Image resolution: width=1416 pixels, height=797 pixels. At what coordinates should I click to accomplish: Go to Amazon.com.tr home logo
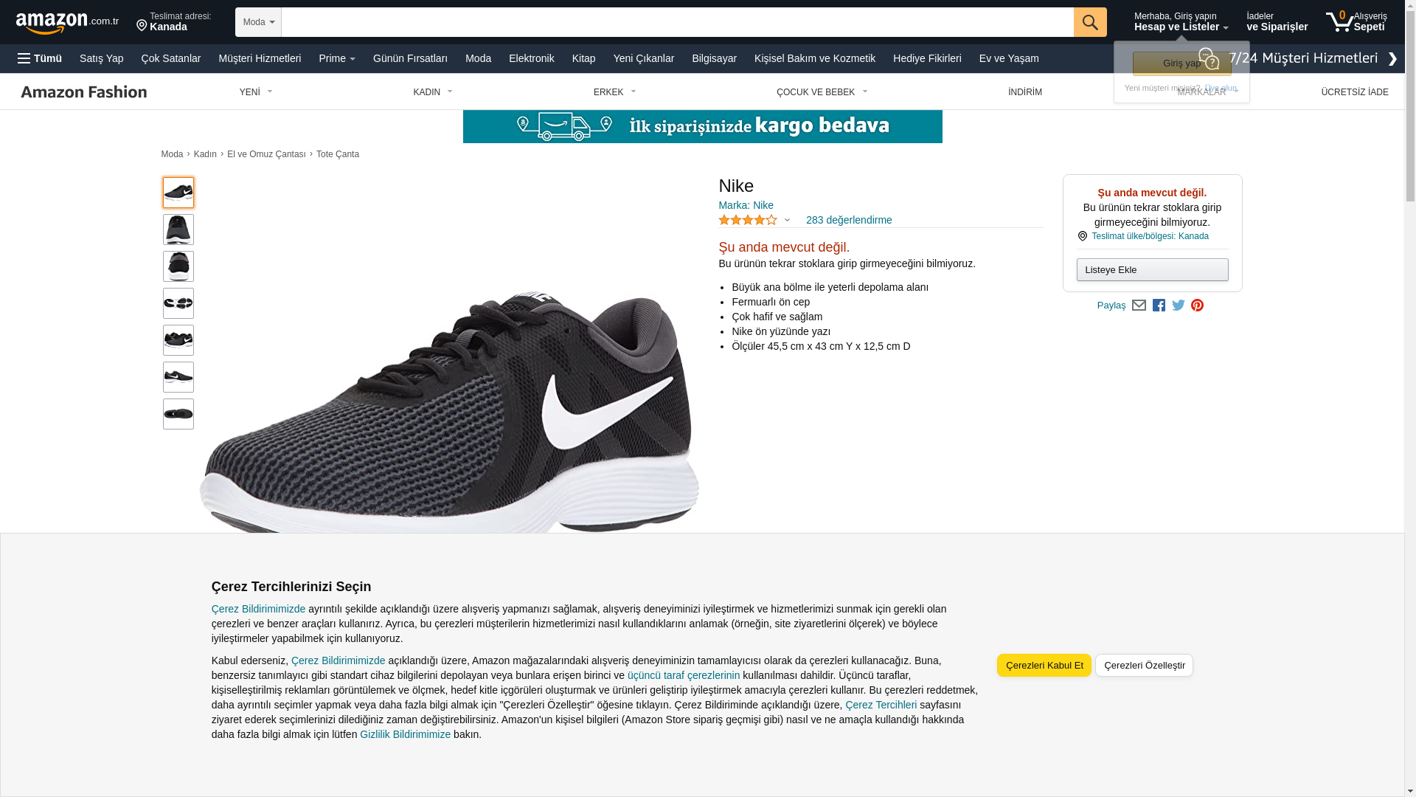pos(67,23)
